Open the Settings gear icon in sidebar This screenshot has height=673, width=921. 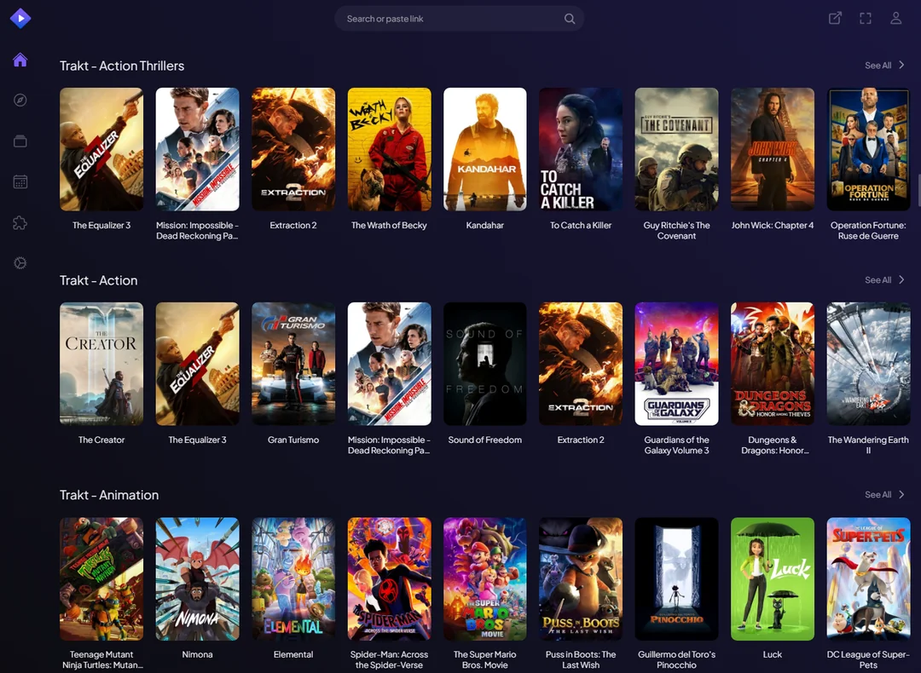20,263
